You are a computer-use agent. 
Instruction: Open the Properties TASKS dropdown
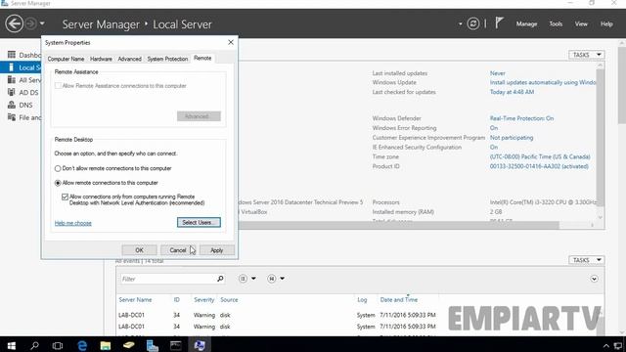pyautogui.click(x=586, y=55)
